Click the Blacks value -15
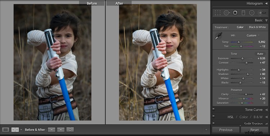Image resolution: width=270 pixels, height=136 pixels. tap(262, 83)
